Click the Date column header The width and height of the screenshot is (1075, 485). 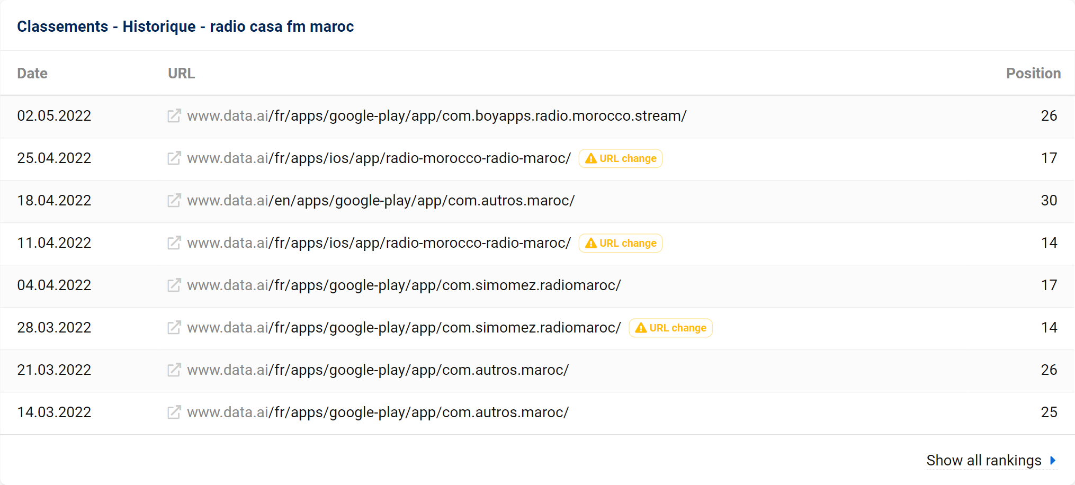click(x=32, y=73)
